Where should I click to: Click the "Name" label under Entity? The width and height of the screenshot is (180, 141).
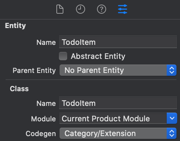[x=46, y=42]
